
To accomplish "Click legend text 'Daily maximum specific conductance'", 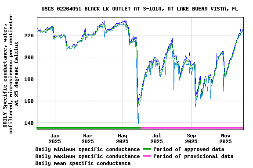I will 87,156.
